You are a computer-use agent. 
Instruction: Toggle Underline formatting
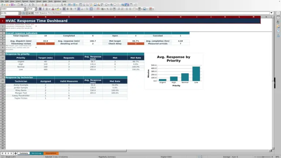point(47,9)
